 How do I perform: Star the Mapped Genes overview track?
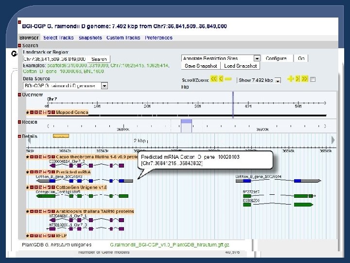pyautogui.click(x=28, y=113)
